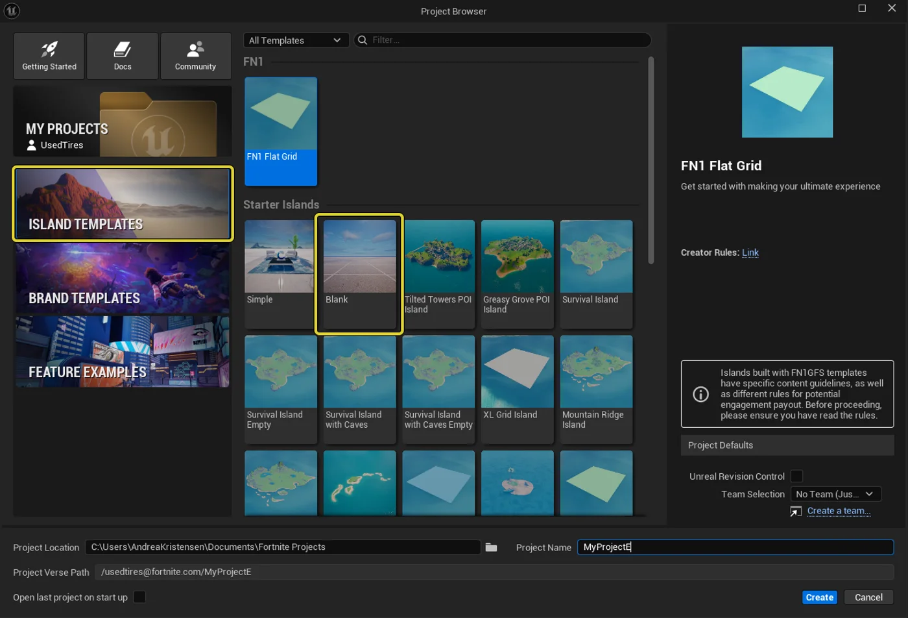This screenshot has height=618, width=908.
Task: Maximize the Project Browser window
Action: point(862,8)
